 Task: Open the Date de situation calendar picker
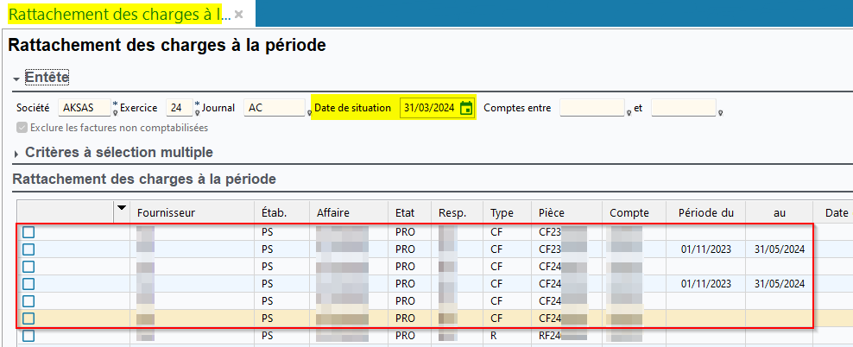(x=466, y=108)
